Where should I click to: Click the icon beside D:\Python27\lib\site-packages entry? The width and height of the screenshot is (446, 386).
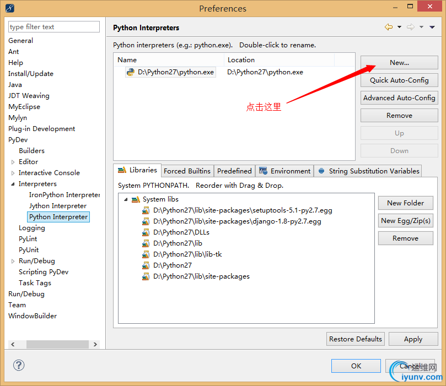pyautogui.click(x=146, y=276)
